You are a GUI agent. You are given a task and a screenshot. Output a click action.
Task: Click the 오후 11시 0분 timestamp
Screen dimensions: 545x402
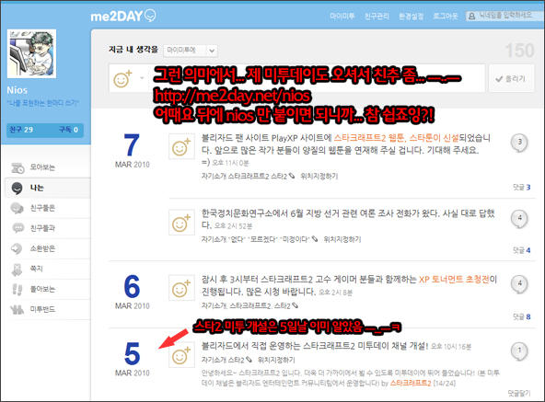(230, 163)
